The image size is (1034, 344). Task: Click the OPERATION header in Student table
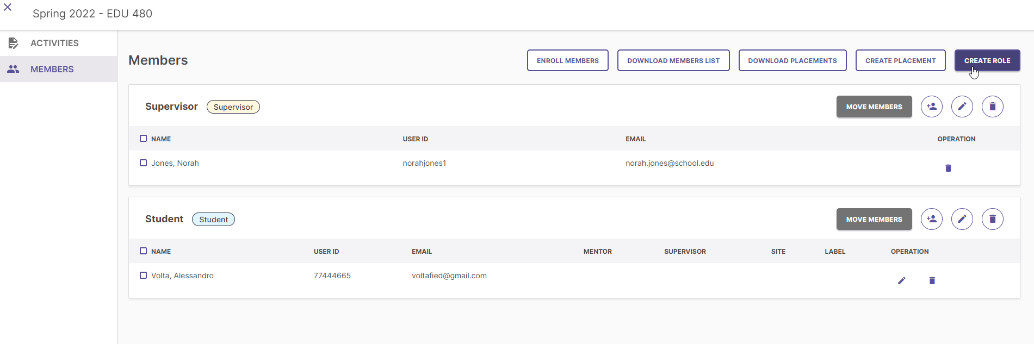(909, 252)
